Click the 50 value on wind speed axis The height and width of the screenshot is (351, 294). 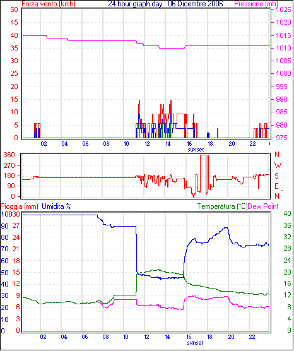(x=14, y=9)
